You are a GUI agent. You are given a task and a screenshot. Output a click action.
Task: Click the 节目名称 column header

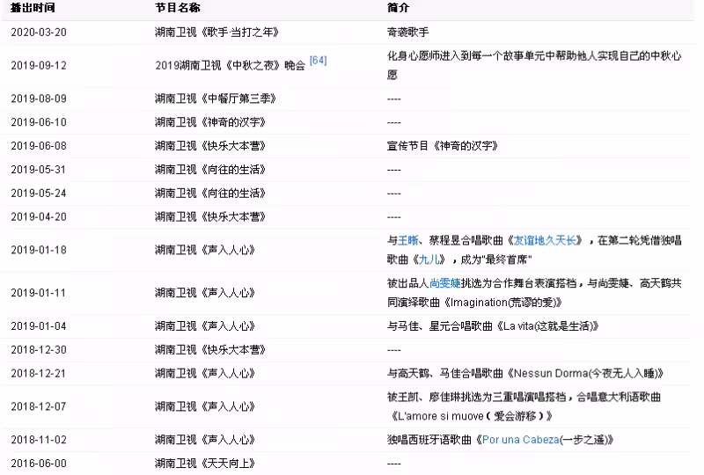pyautogui.click(x=178, y=8)
